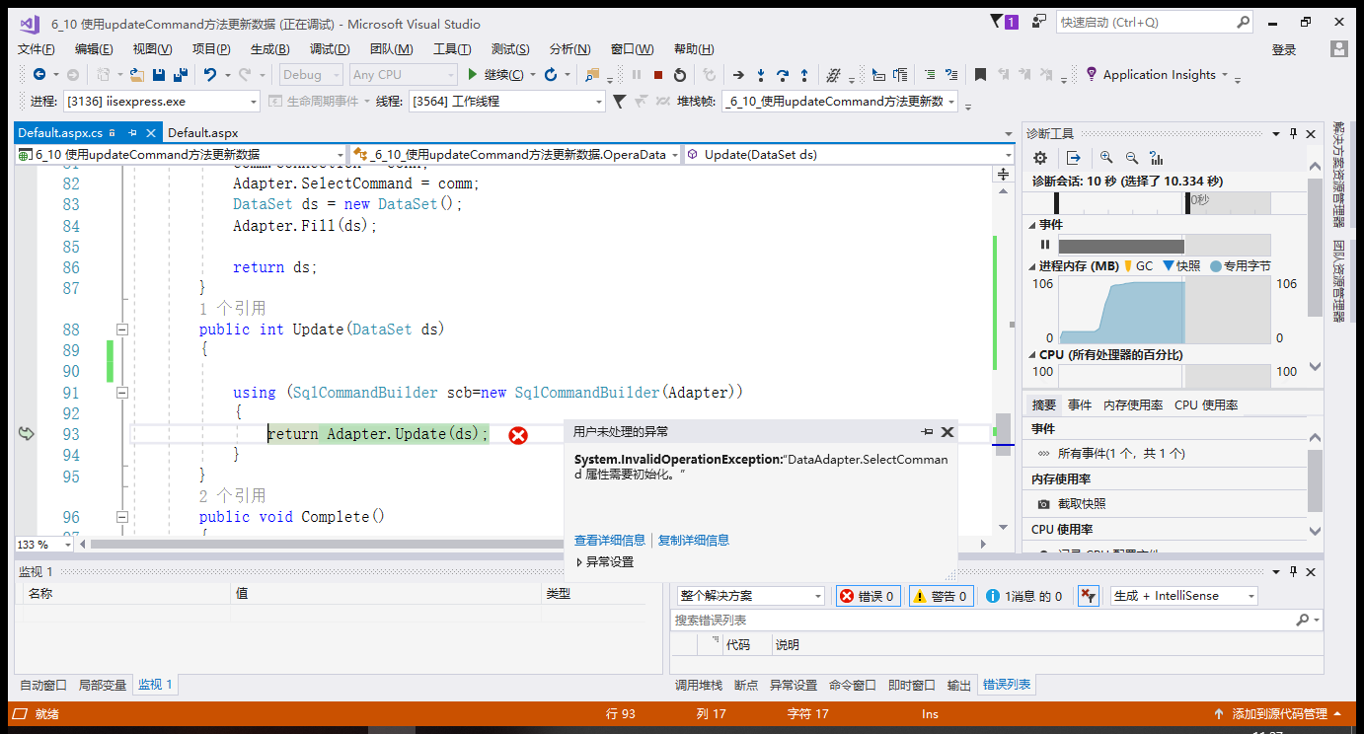Click the Step Into arrow icon
Viewport: 1364px width, 734px height.
[x=761, y=75]
